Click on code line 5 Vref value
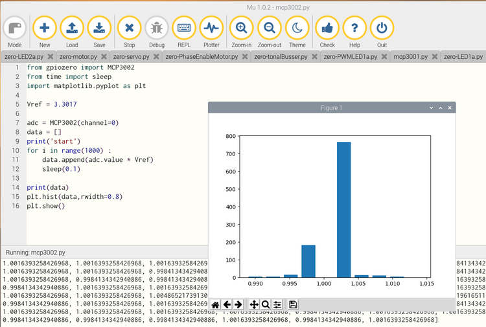 64,104
